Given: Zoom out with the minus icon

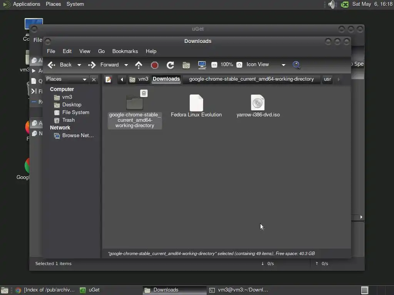Looking at the screenshot, I should (214, 65).
